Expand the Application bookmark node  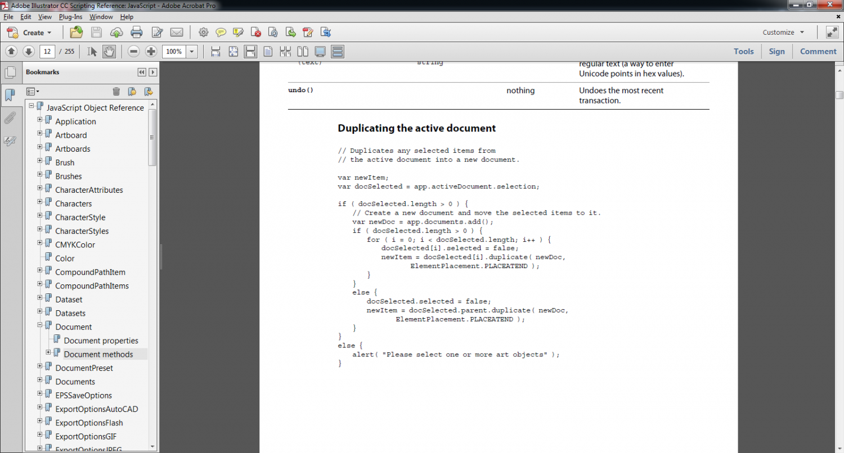(40, 119)
